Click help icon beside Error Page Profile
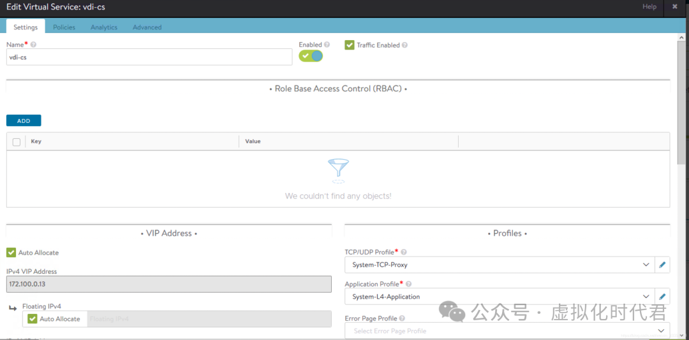 pyautogui.click(x=402, y=318)
